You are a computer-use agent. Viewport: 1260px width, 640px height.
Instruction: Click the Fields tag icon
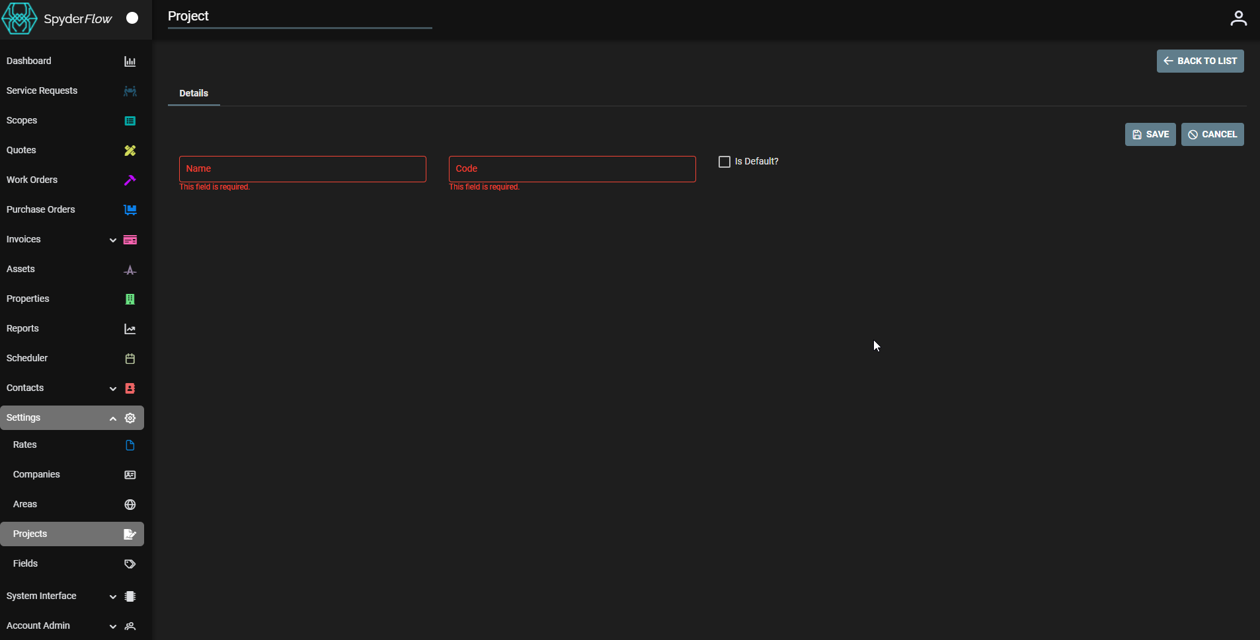tap(130, 564)
